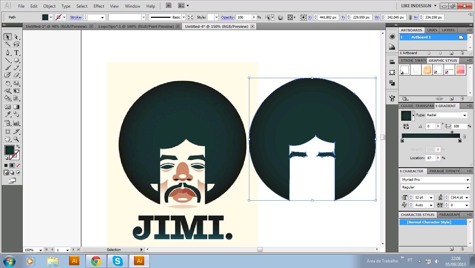Screen dimensions: 475x268
Task: Select the Mesh tool
Action: pos(7,107)
